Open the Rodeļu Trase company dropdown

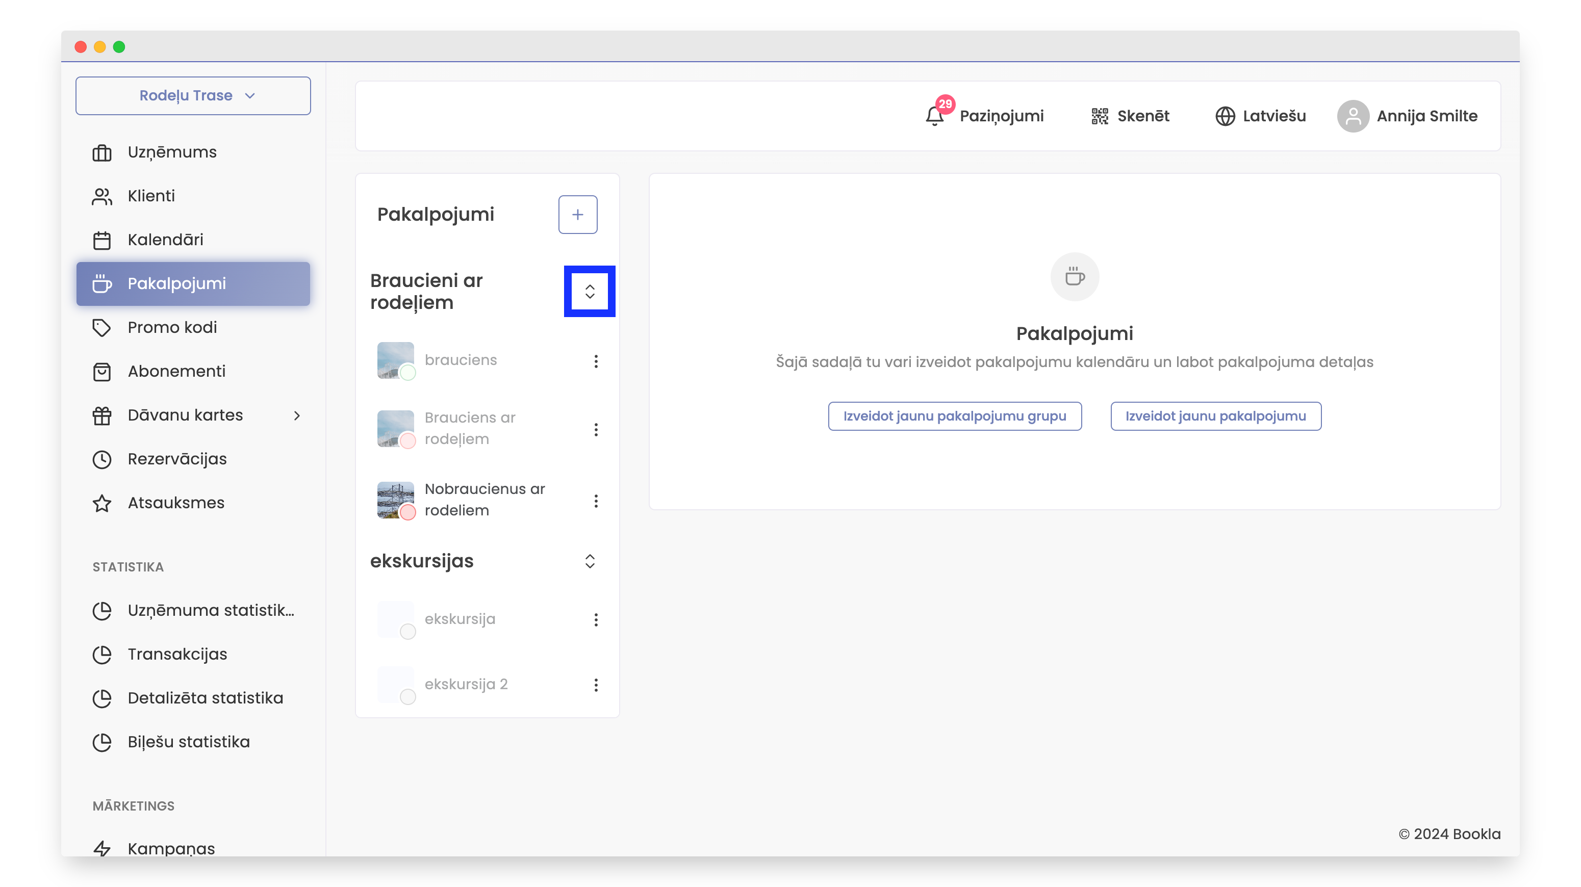pyautogui.click(x=193, y=96)
